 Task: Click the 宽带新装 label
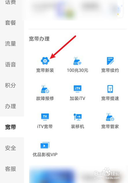tap(45, 70)
